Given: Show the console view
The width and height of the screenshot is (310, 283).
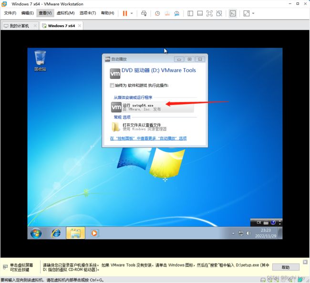Looking at the screenshot, I should pyautogui.click(x=233, y=13).
